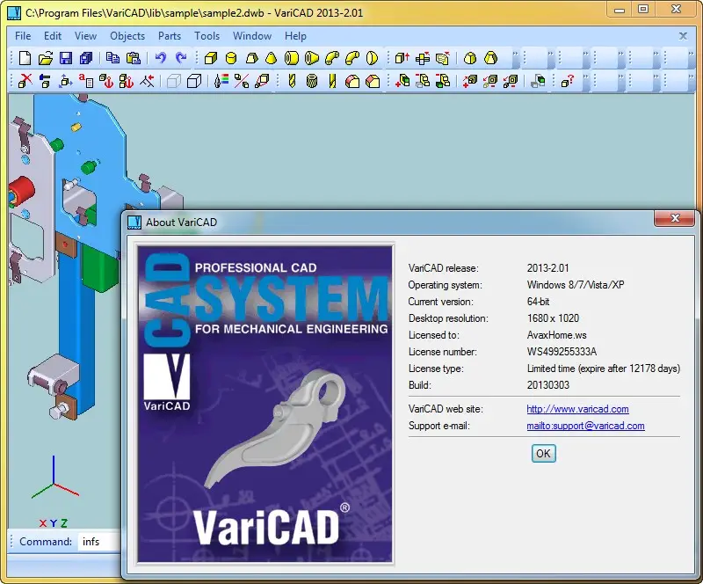
Task: Undo the last action with the blue arrow
Action: coord(160,58)
